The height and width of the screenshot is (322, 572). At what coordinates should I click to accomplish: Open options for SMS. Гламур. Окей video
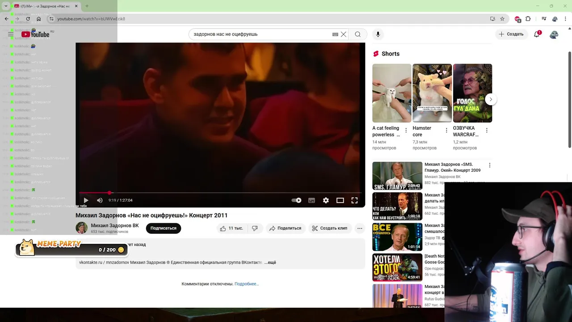tap(489, 165)
